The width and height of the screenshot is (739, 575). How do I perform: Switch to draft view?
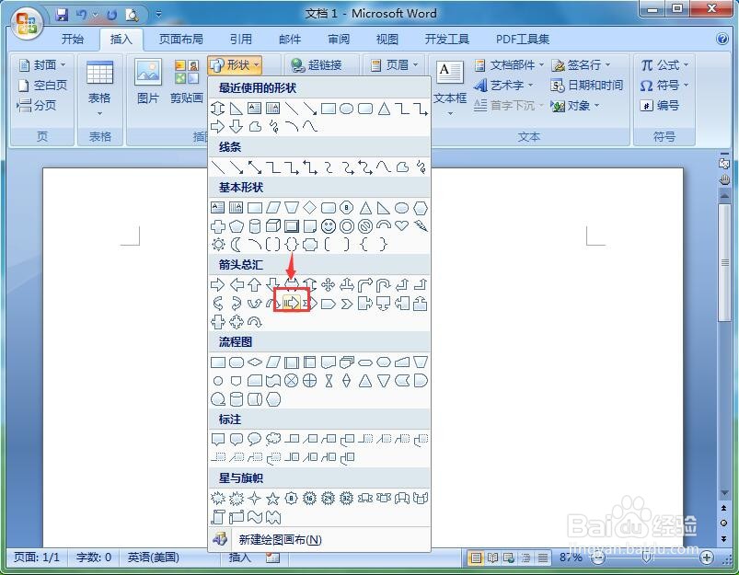tap(543, 558)
